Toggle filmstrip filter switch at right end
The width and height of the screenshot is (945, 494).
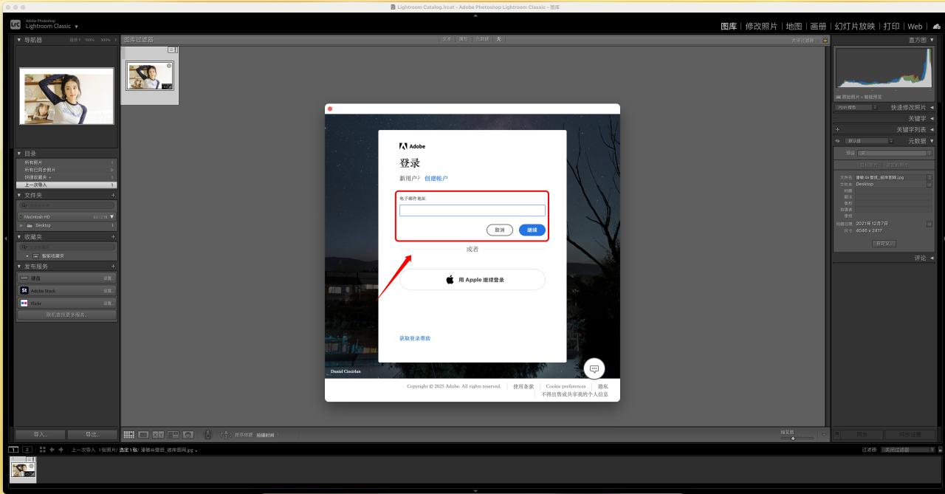(x=941, y=450)
